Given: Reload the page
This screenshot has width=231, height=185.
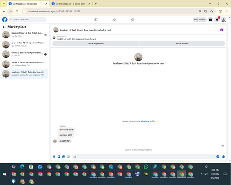Looking at the screenshot, I should (17, 12).
